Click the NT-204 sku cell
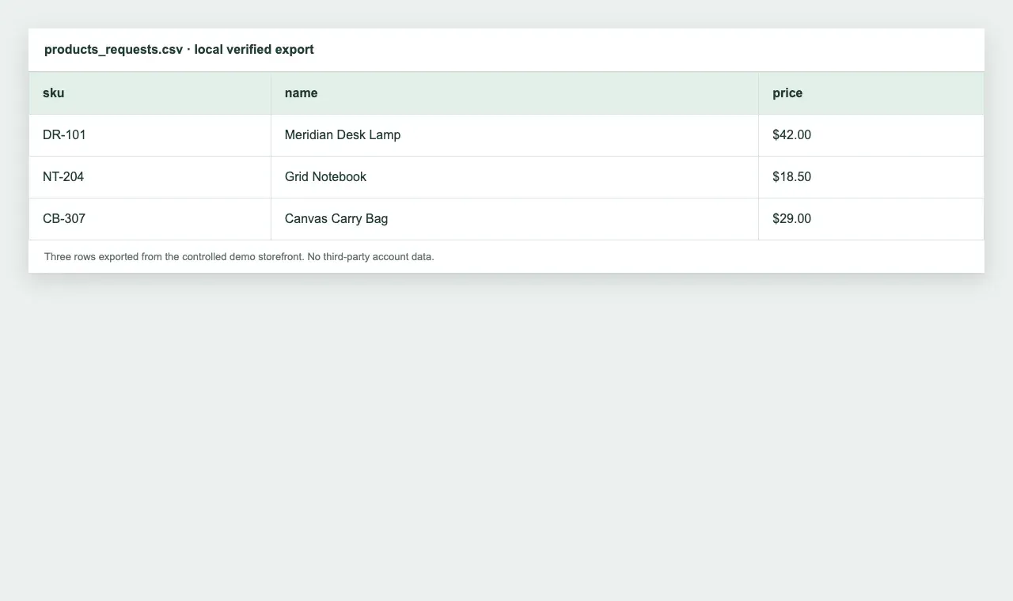The height and width of the screenshot is (601, 1013). pyautogui.click(x=150, y=177)
